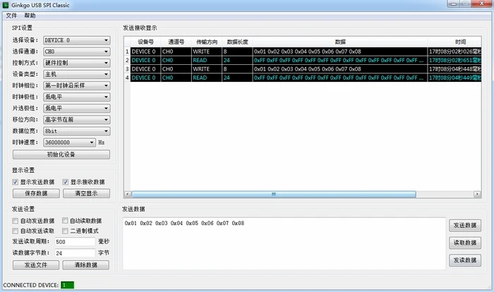Select row number 1 header
This screenshot has width=494, height=292.
point(127,51)
